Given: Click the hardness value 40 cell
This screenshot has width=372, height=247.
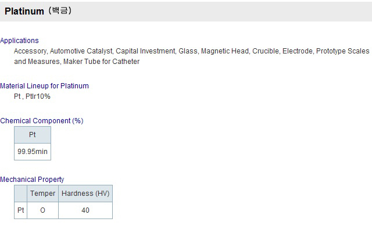Looking at the screenshot, I should pyautogui.click(x=85, y=210).
